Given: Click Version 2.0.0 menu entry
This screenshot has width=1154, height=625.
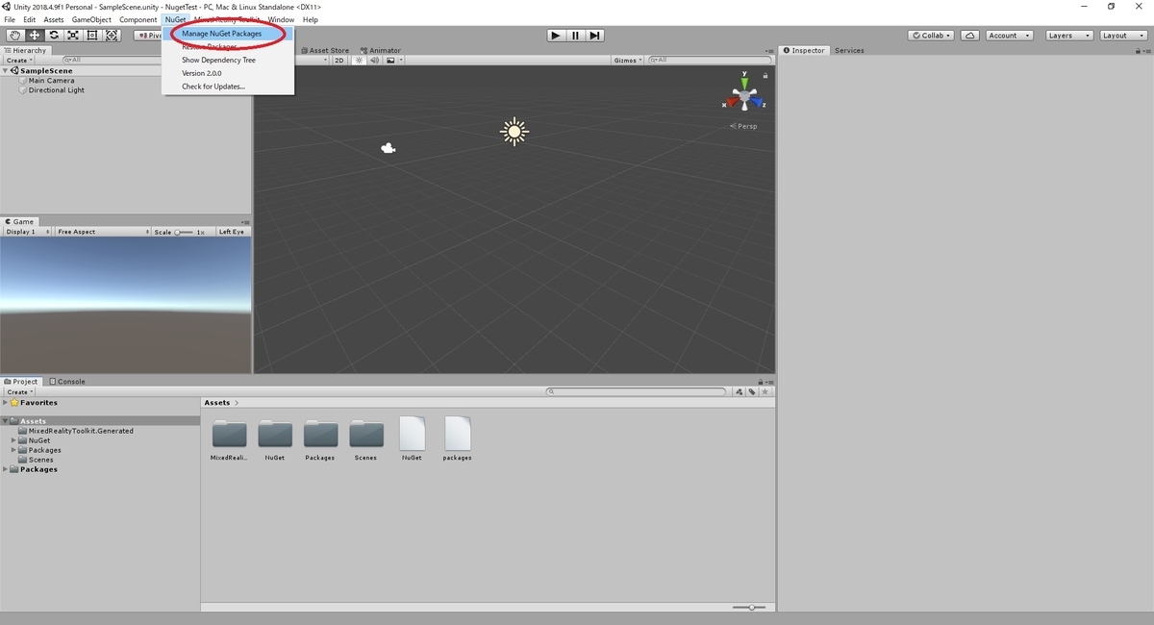Looking at the screenshot, I should 202,73.
